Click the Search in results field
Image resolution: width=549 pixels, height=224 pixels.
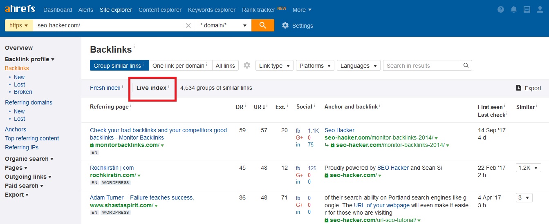tap(421, 66)
